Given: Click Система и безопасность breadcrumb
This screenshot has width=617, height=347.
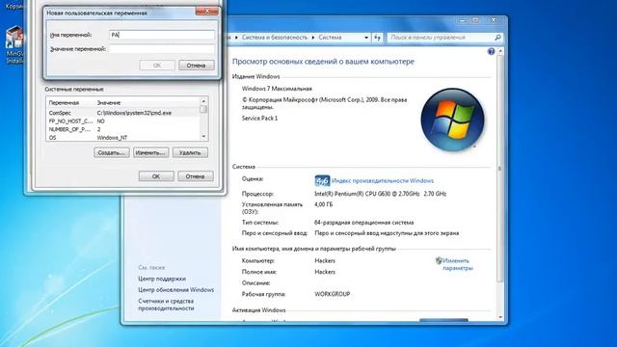Looking at the screenshot, I should pos(274,38).
